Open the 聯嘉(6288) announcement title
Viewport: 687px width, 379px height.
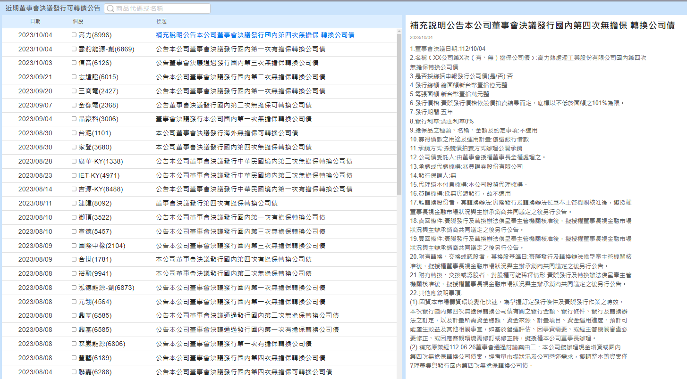coord(244,372)
